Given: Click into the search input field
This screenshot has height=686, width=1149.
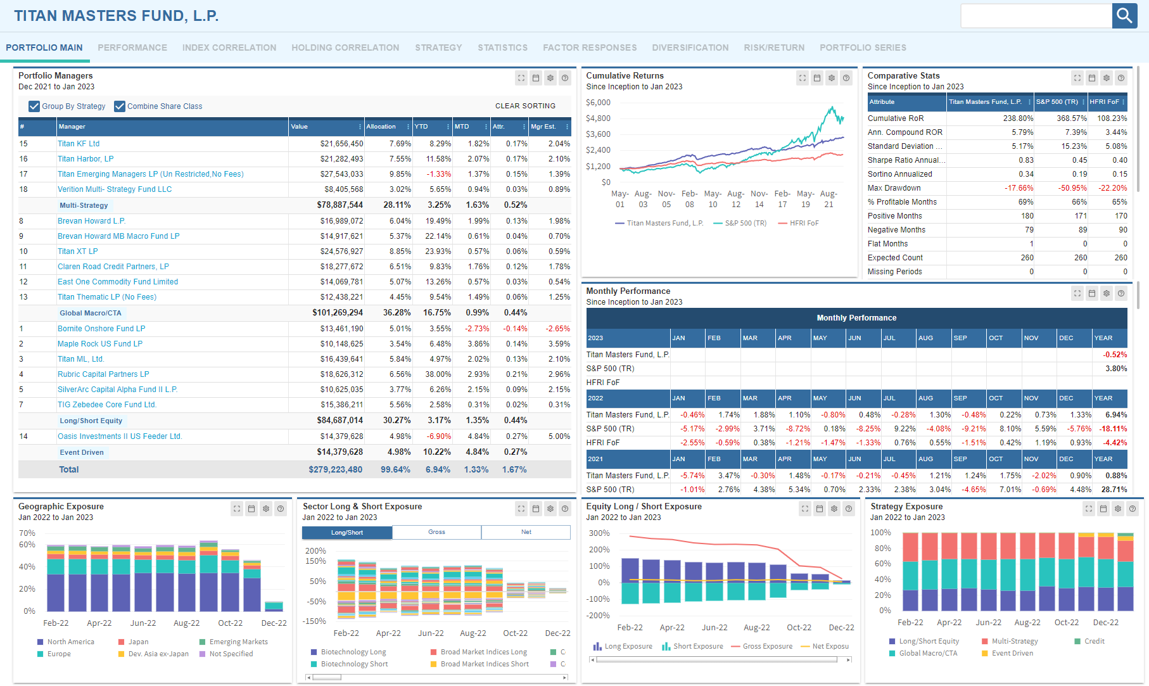Looking at the screenshot, I should (1036, 16).
